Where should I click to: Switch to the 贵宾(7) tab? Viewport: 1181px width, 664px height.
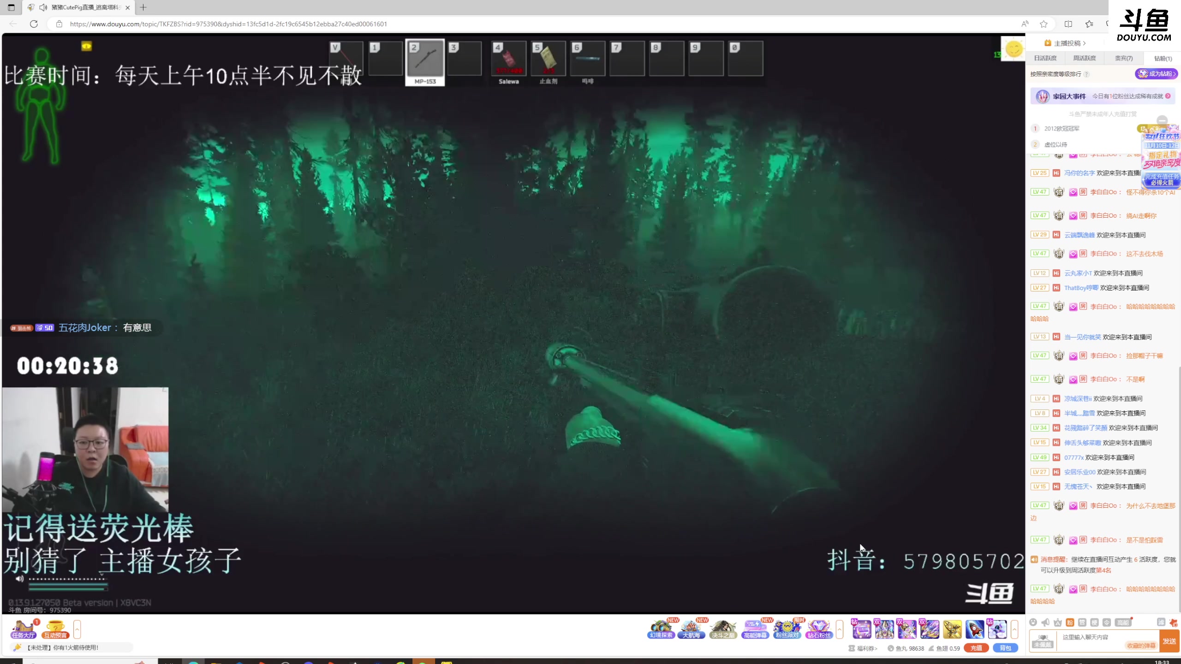click(1123, 58)
